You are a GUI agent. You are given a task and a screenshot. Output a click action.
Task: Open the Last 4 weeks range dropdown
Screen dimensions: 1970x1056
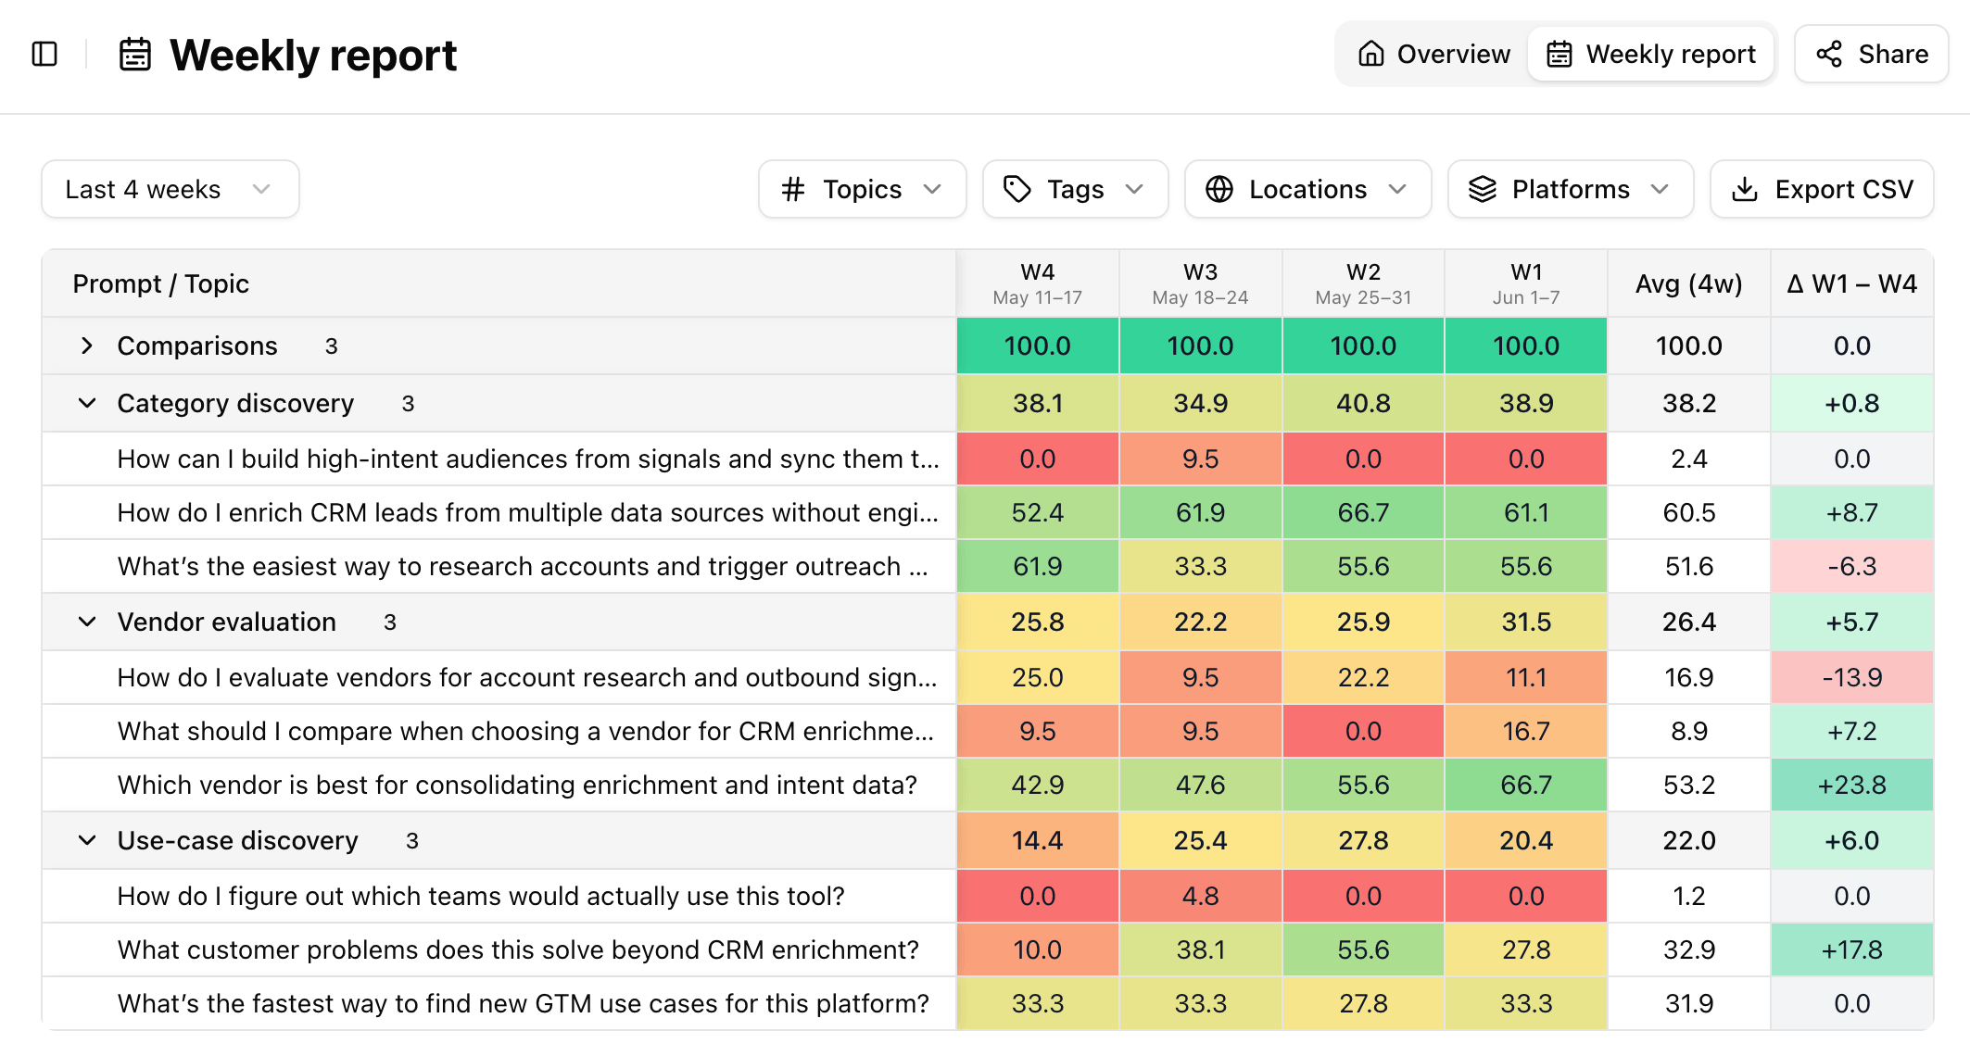(x=170, y=189)
